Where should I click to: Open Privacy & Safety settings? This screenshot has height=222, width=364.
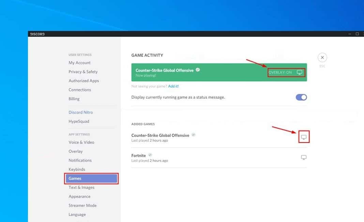83,72
